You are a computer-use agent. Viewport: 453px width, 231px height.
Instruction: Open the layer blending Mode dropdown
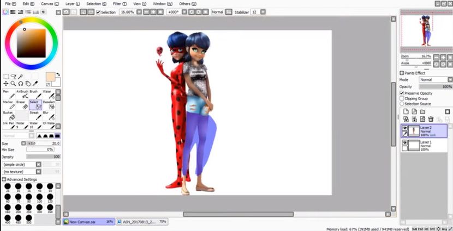click(x=435, y=80)
